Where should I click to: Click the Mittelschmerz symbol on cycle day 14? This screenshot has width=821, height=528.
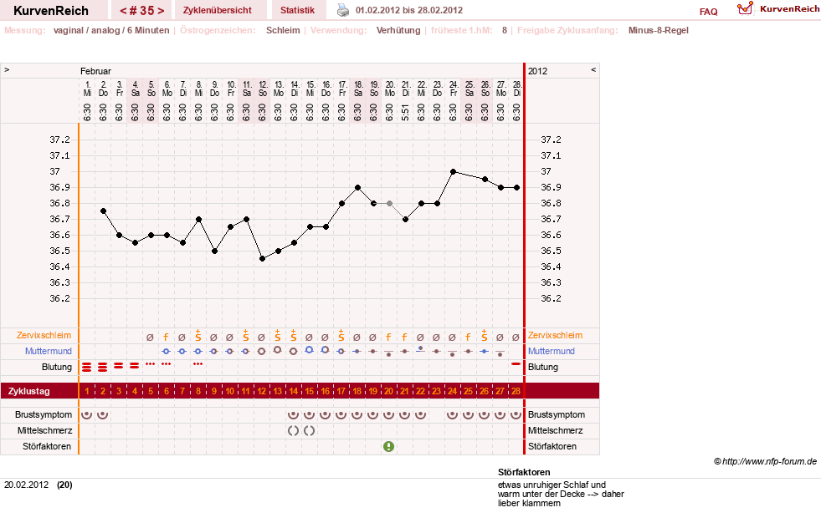(x=293, y=431)
